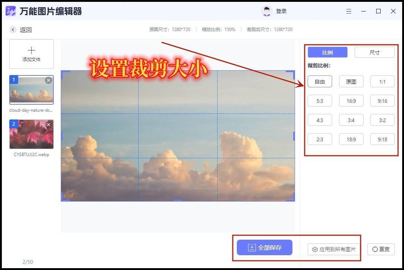The height and width of the screenshot is (270, 404).
Task: Remove the cloud image with its X icon
Action: [x=49, y=80]
